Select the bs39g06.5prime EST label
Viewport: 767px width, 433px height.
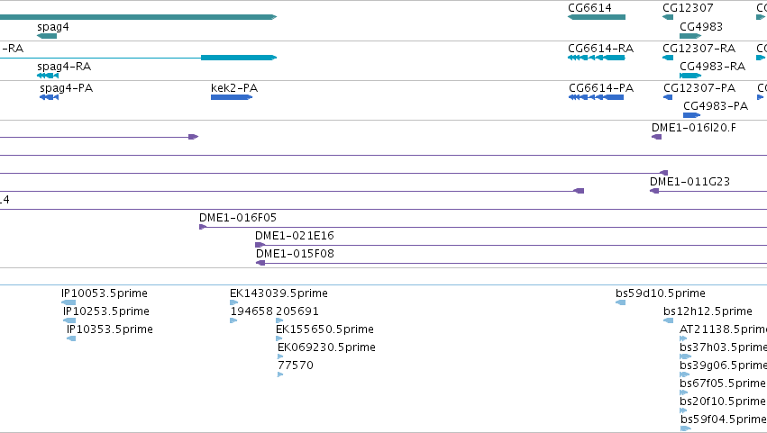pyautogui.click(x=723, y=365)
